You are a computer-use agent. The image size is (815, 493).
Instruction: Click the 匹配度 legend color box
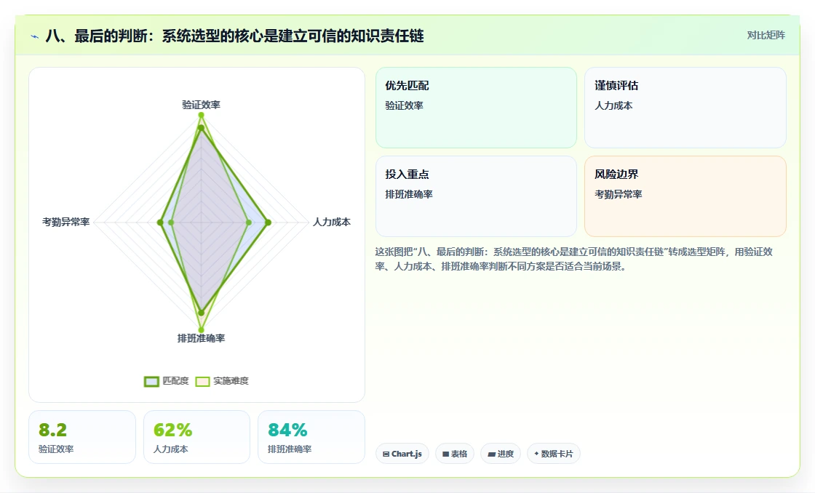(151, 381)
